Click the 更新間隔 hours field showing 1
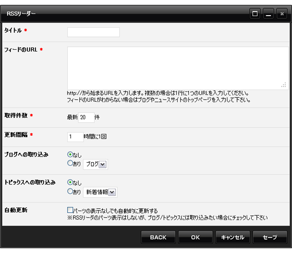292x258 pixels. tap(75, 137)
